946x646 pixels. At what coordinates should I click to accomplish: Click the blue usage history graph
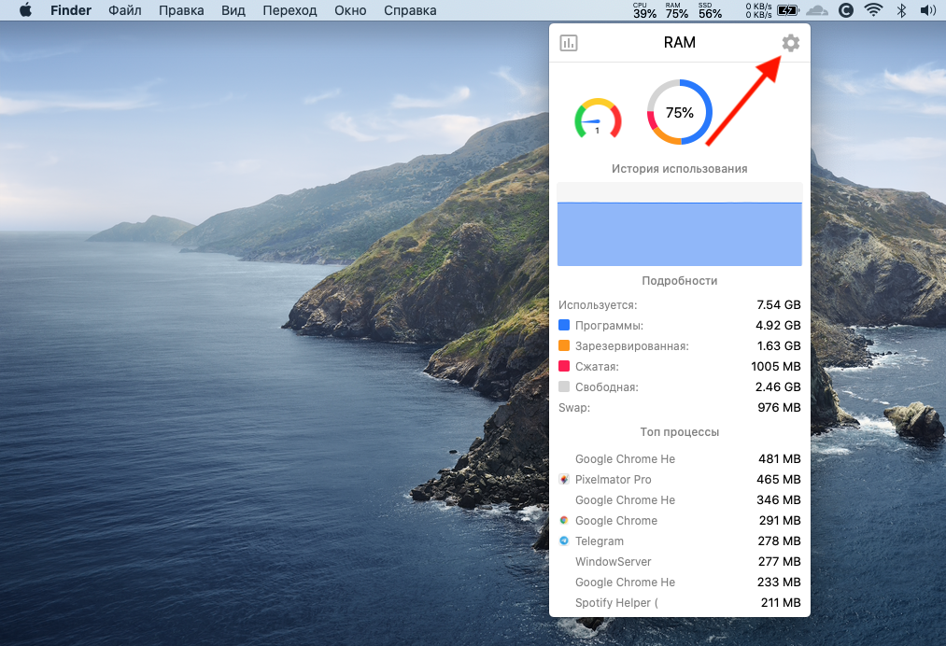pyautogui.click(x=679, y=233)
